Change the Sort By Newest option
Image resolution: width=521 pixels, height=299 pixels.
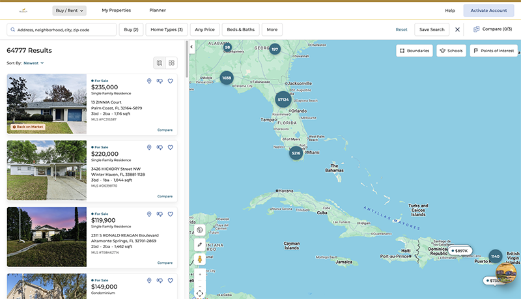point(34,63)
